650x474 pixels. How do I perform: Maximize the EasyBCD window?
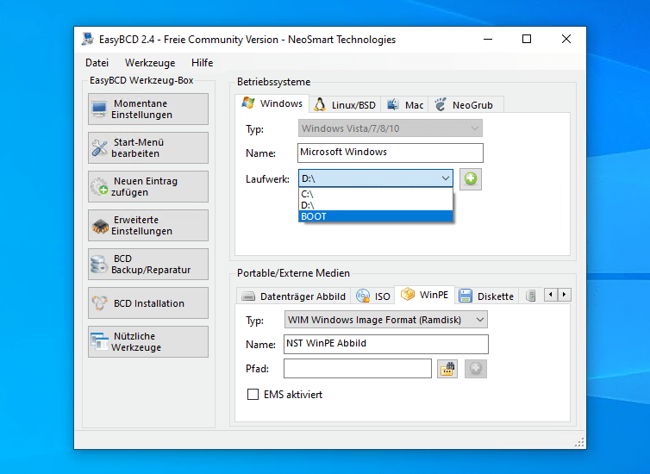(x=527, y=40)
